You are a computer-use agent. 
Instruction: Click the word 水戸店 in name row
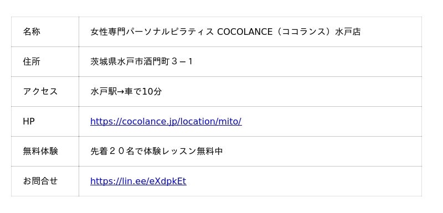pyautogui.click(x=348, y=32)
